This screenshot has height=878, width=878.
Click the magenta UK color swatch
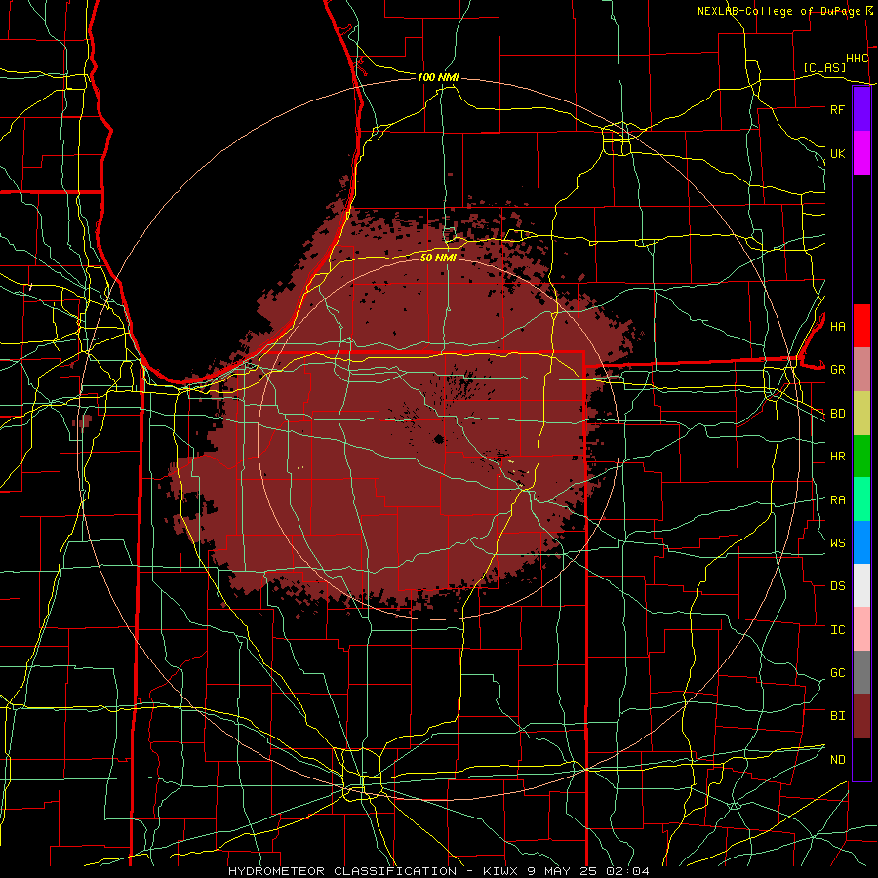pos(861,153)
